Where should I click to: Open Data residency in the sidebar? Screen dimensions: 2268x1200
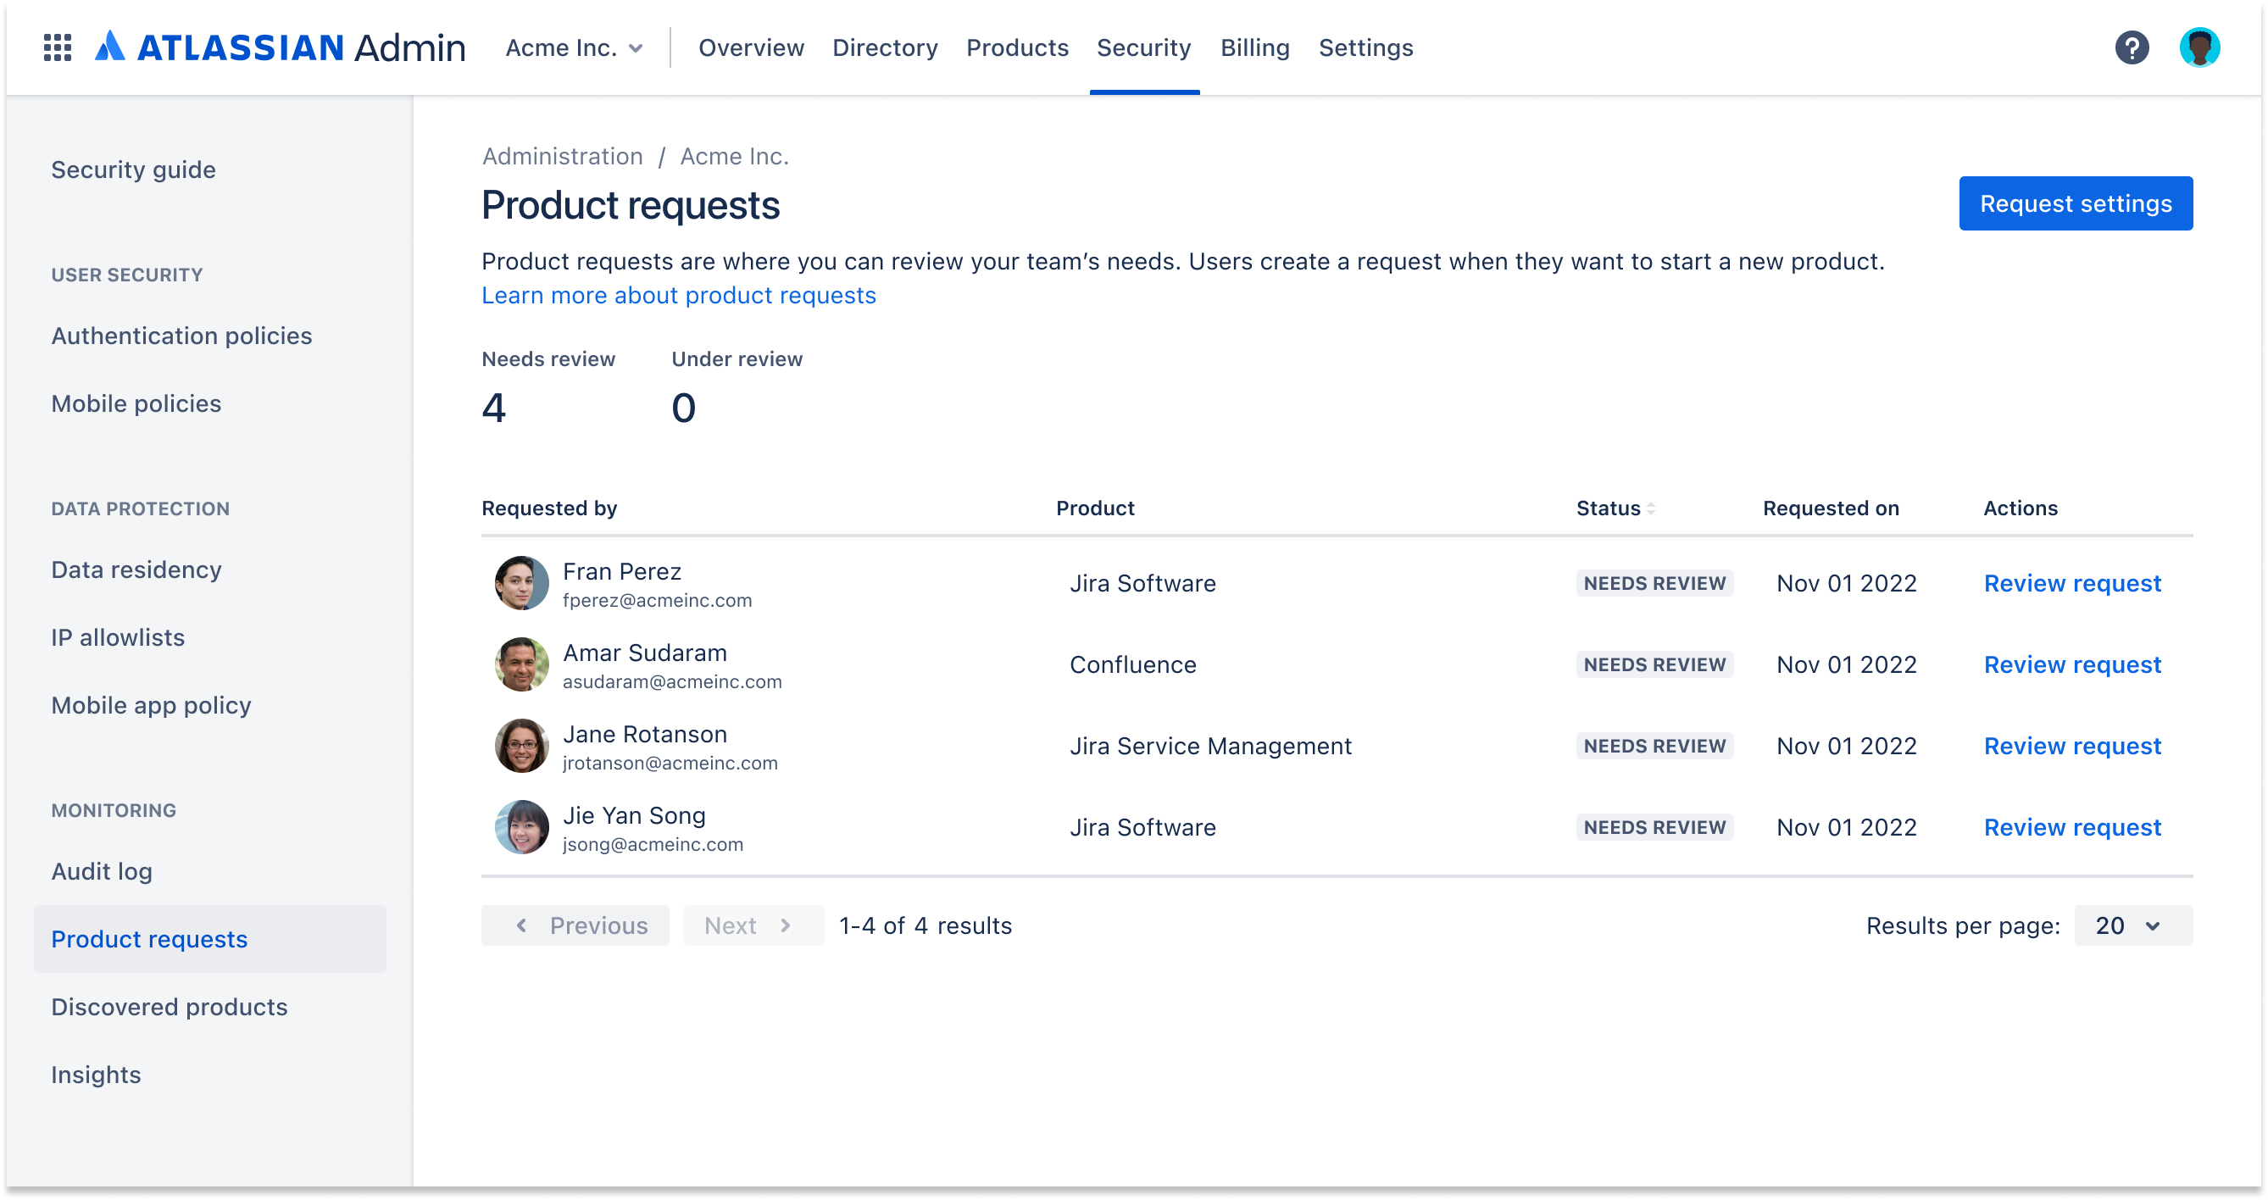[136, 569]
